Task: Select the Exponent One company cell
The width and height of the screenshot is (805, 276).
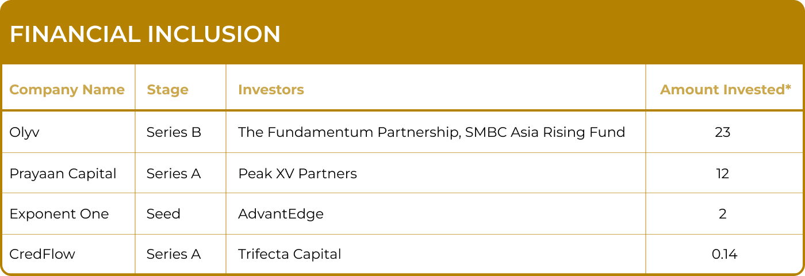Action: (59, 214)
